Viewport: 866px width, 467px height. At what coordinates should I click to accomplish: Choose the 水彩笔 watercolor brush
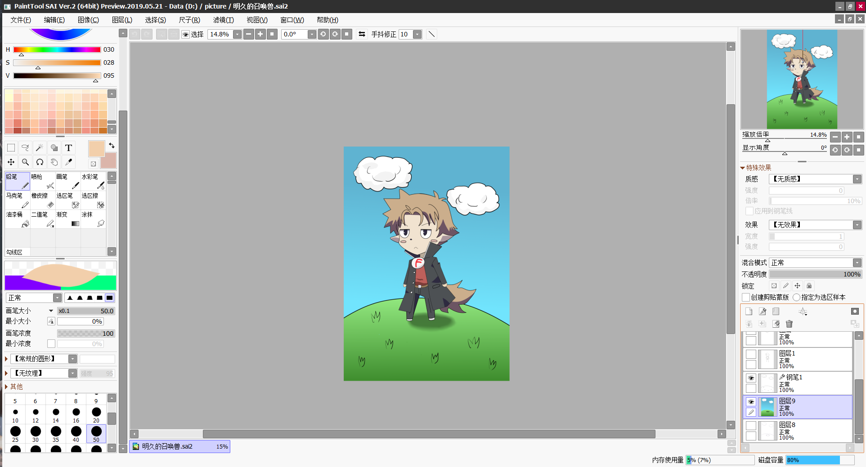click(x=93, y=181)
